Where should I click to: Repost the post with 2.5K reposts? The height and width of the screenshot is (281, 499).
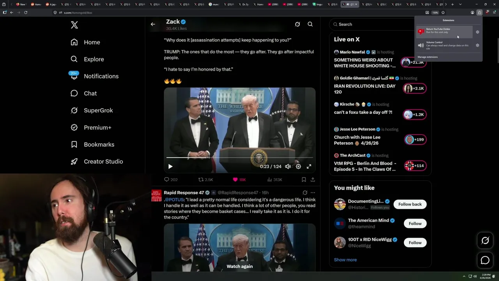click(x=206, y=180)
